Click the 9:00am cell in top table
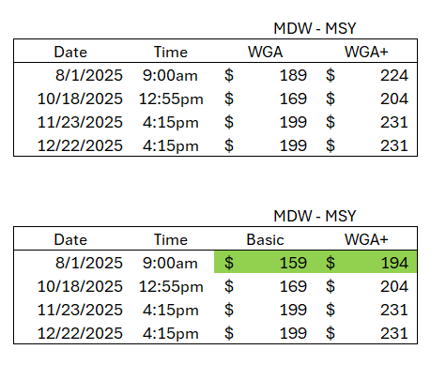 pyautogui.click(x=170, y=75)
